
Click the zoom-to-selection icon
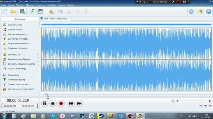(x=205, y=106)
